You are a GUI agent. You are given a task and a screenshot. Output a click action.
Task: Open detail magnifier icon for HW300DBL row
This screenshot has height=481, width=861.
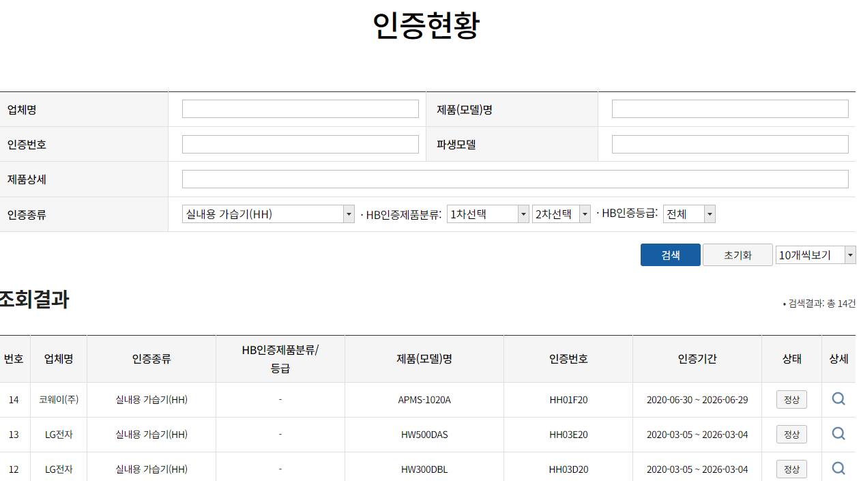point(838,469)
